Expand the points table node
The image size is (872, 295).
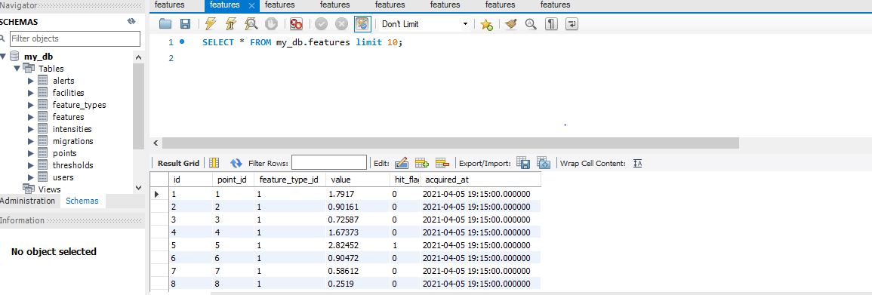pos(31,153)
